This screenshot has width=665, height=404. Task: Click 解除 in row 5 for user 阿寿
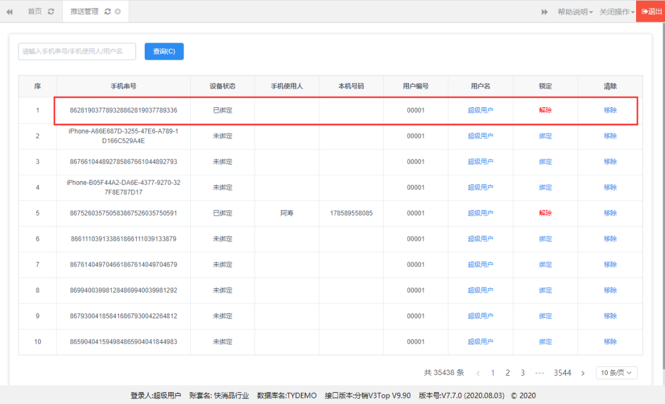546,213
